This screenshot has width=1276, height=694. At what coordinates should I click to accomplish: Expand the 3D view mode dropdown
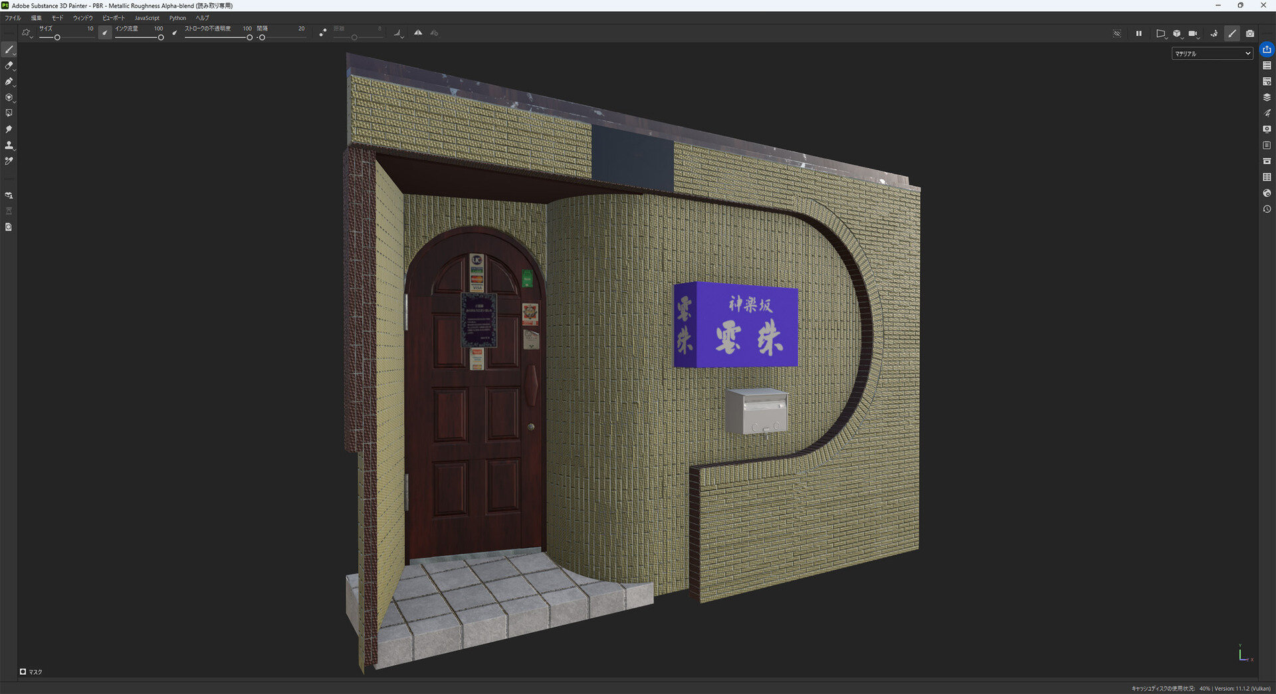(1177, 33)
